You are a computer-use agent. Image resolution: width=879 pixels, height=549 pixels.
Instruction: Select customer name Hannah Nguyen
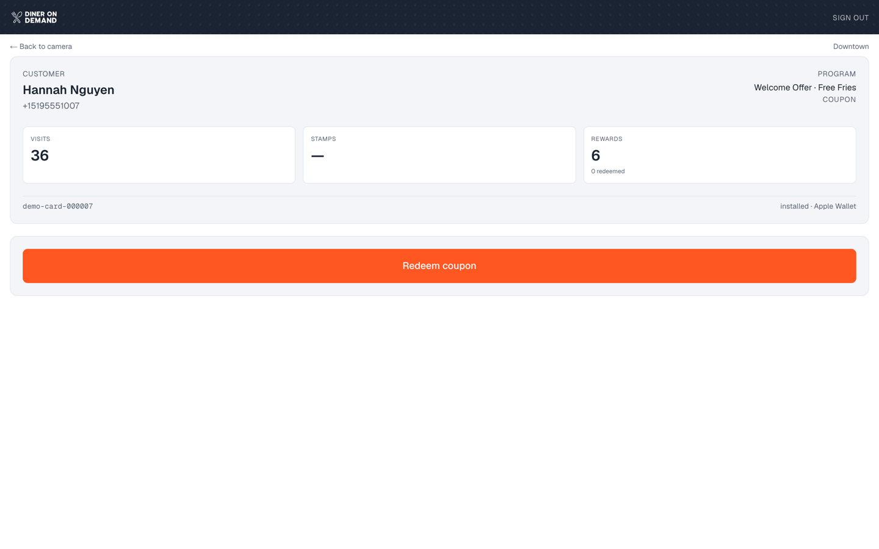point(68,90)
